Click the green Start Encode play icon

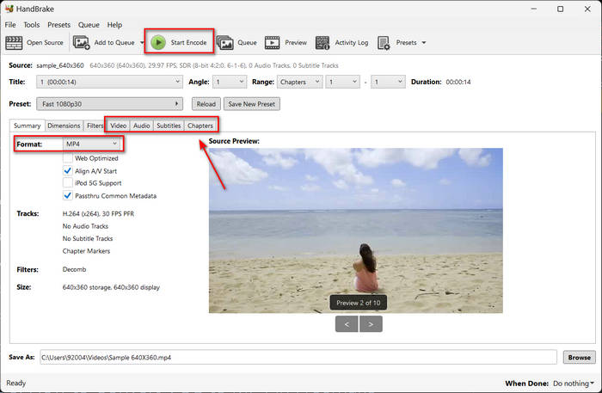pos(158,43)
